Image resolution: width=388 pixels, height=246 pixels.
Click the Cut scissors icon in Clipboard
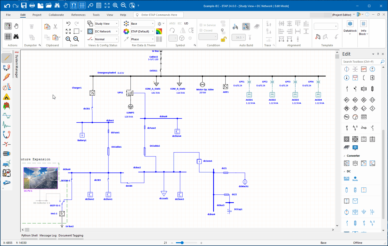click(55, 26)
